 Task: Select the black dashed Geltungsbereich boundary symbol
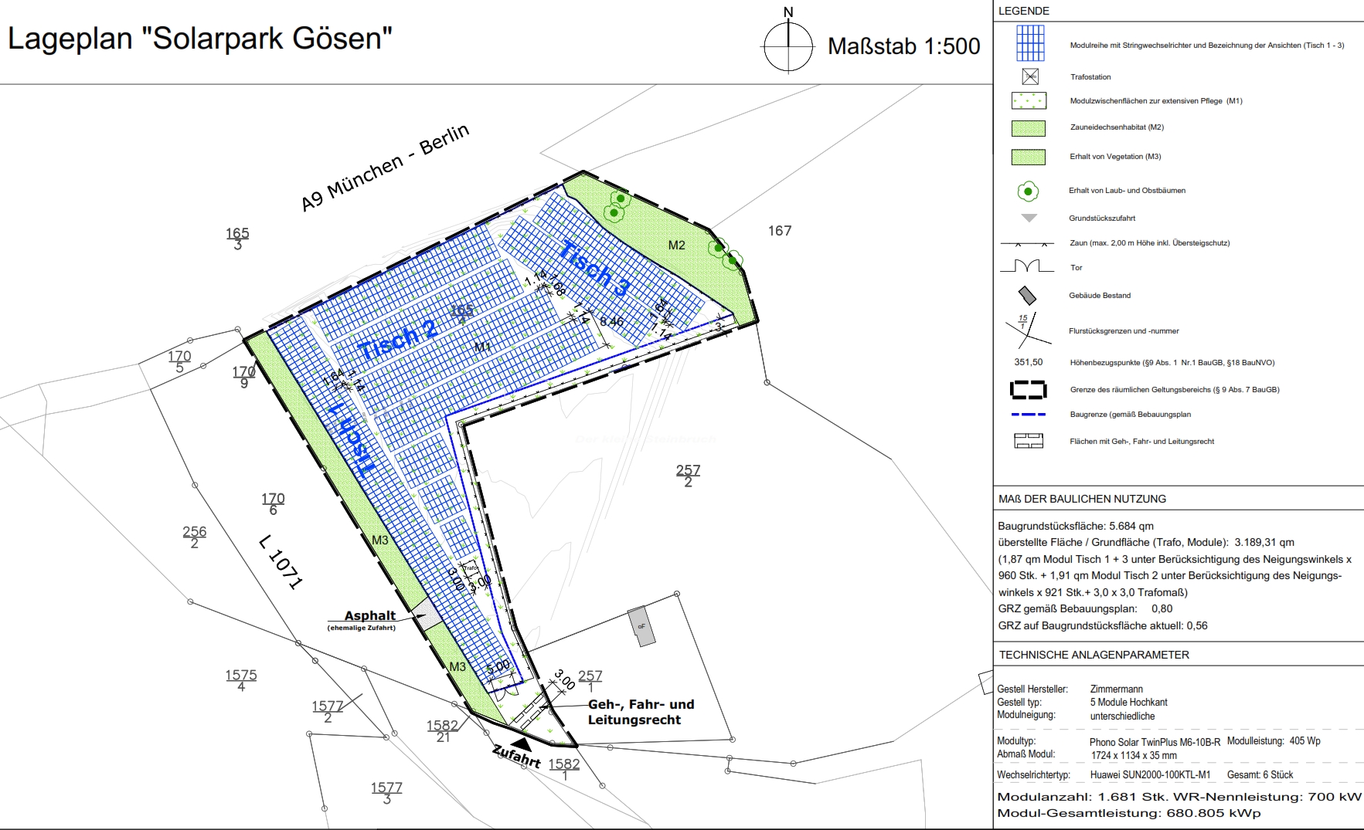pyautogui.click(x=1029, y=390)
